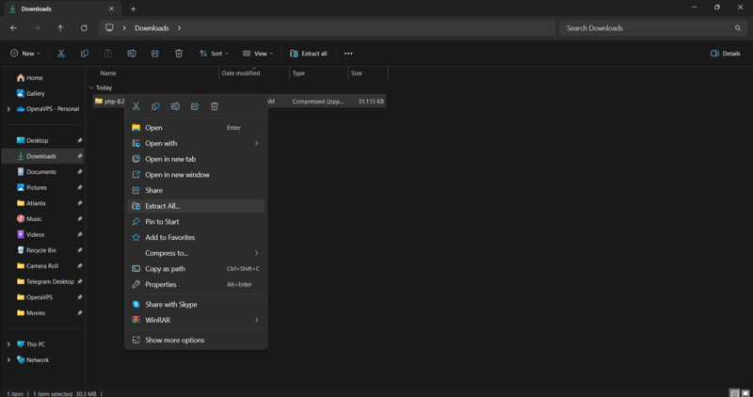Toggle the Details pane
Screen dimensions: 753x397
[x=726, y=54]
